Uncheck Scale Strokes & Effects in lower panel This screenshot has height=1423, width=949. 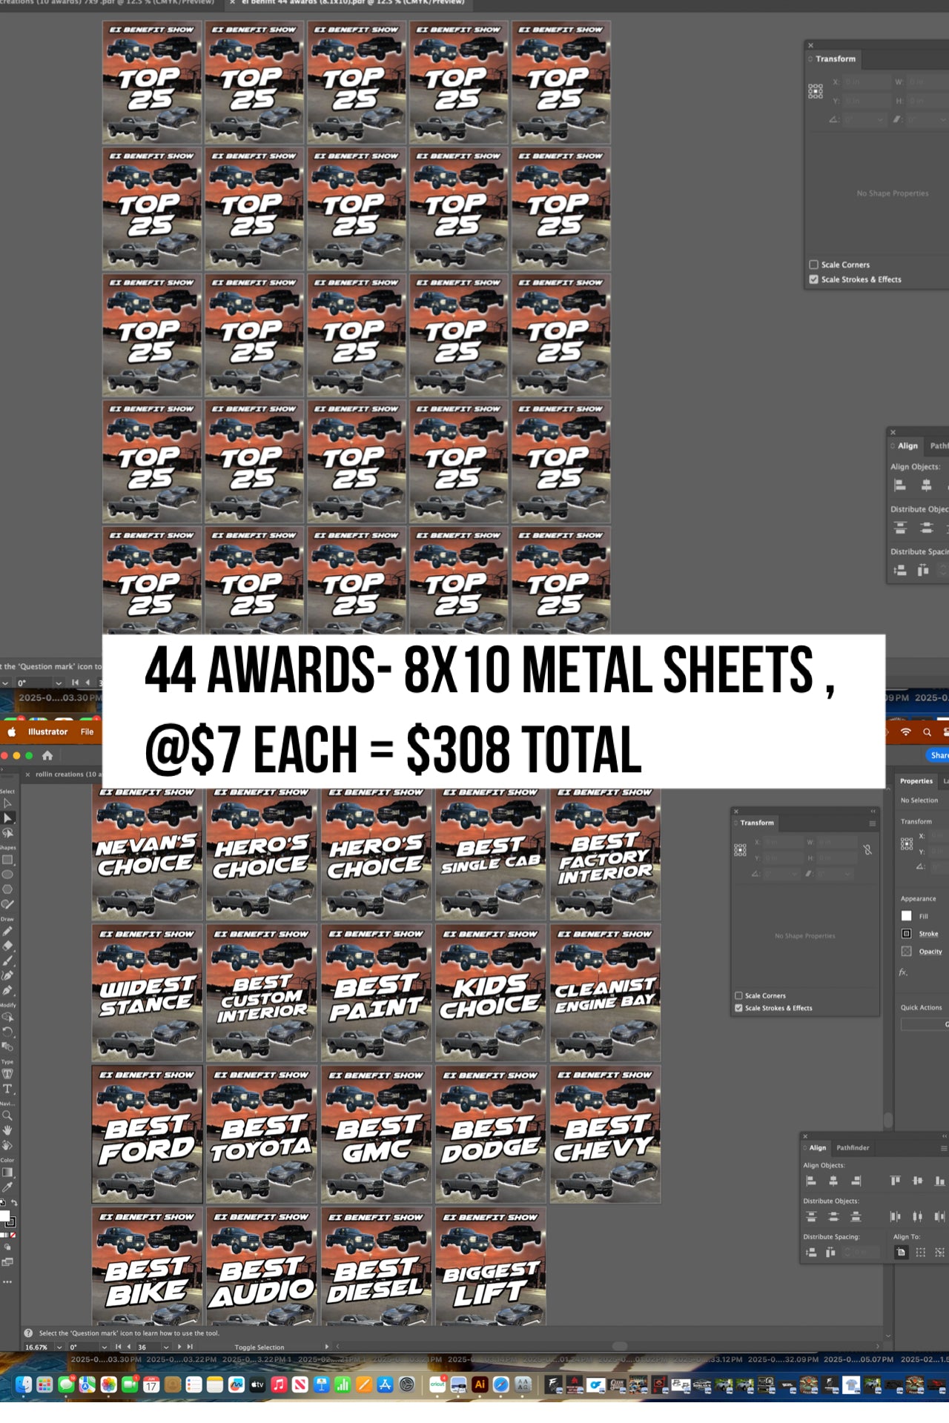pos(738,1008)
